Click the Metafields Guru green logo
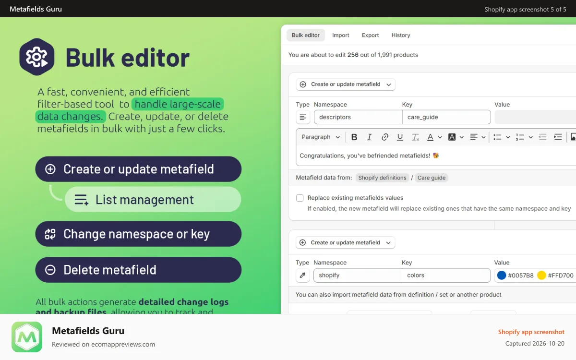The height and width of the screenshot is (360, 576). (x=27, y=337)
